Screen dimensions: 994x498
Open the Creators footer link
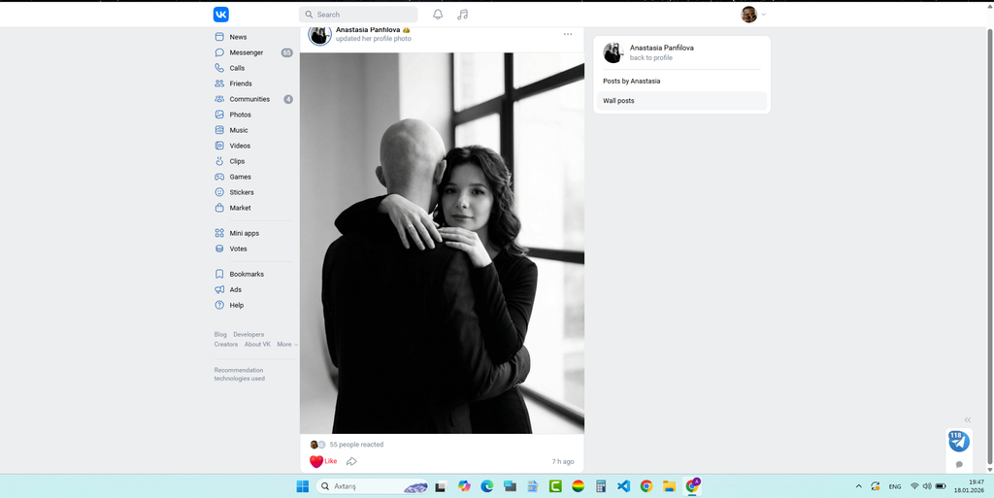(x=225, y=344)
